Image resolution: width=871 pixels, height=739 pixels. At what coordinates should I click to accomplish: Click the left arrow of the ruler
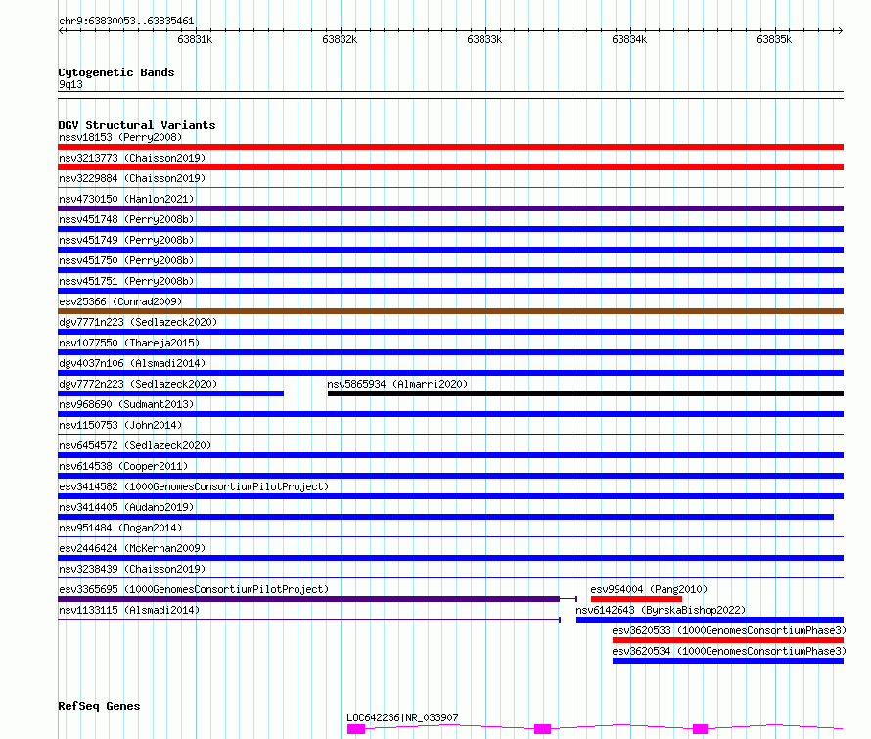coord(61,30)
